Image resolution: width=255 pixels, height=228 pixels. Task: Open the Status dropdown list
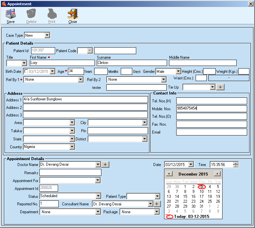98,196
